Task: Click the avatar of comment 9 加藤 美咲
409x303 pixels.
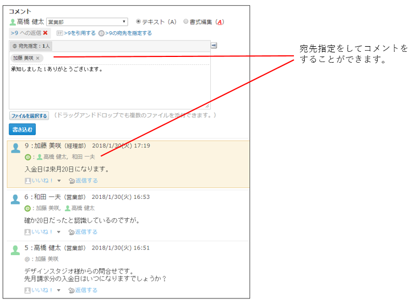Action: click(x=15, y=148)
